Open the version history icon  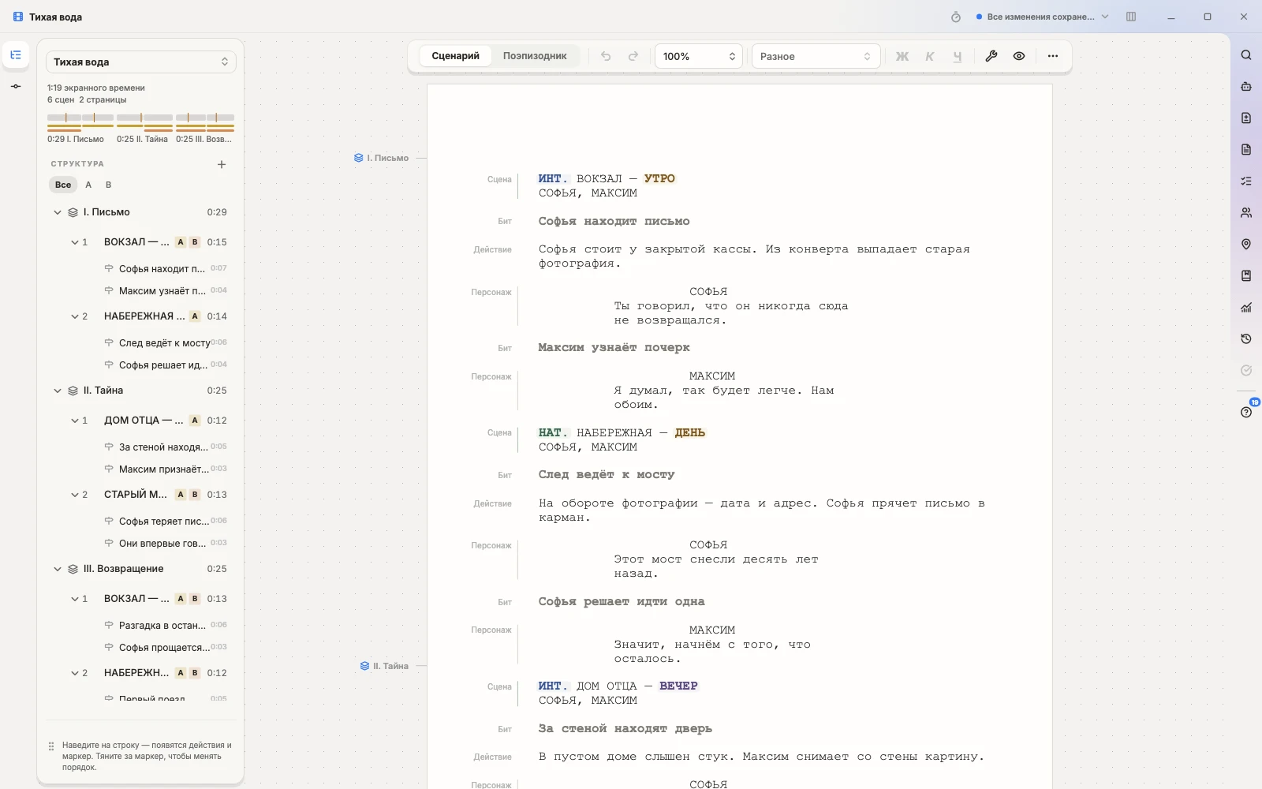tap(1246, 339)
